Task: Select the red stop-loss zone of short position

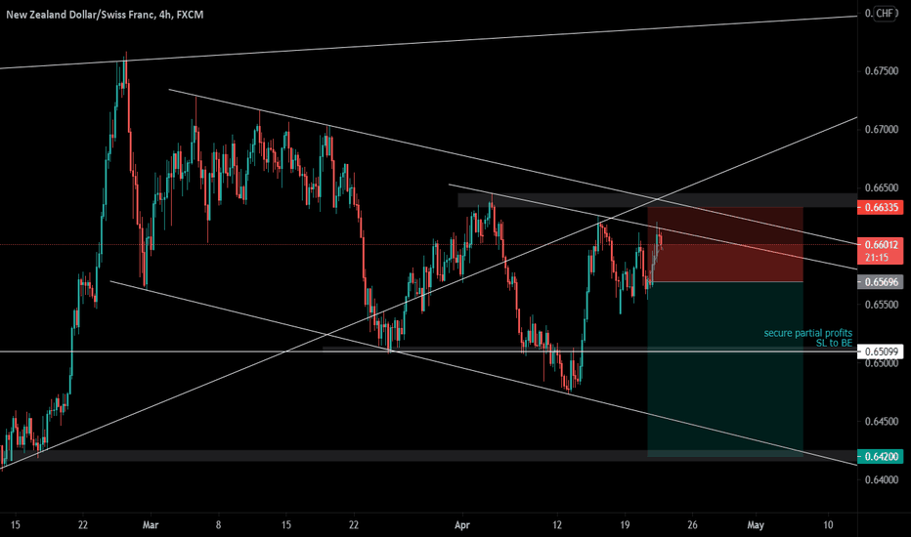Action: pyautogui.click(x=725, y=244)
